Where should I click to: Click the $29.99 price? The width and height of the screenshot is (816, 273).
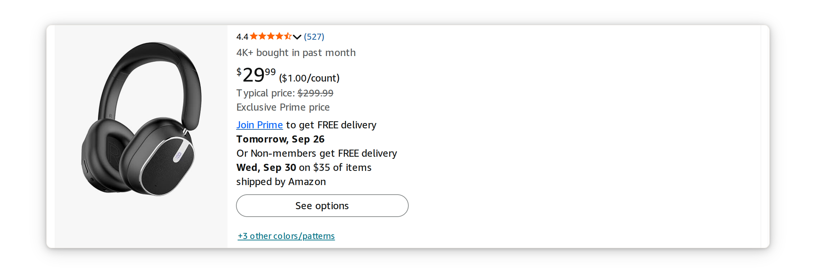(x=256, y=75)
